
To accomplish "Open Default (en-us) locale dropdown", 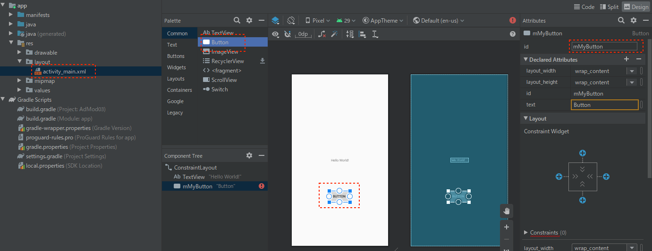I will point(439,20).
